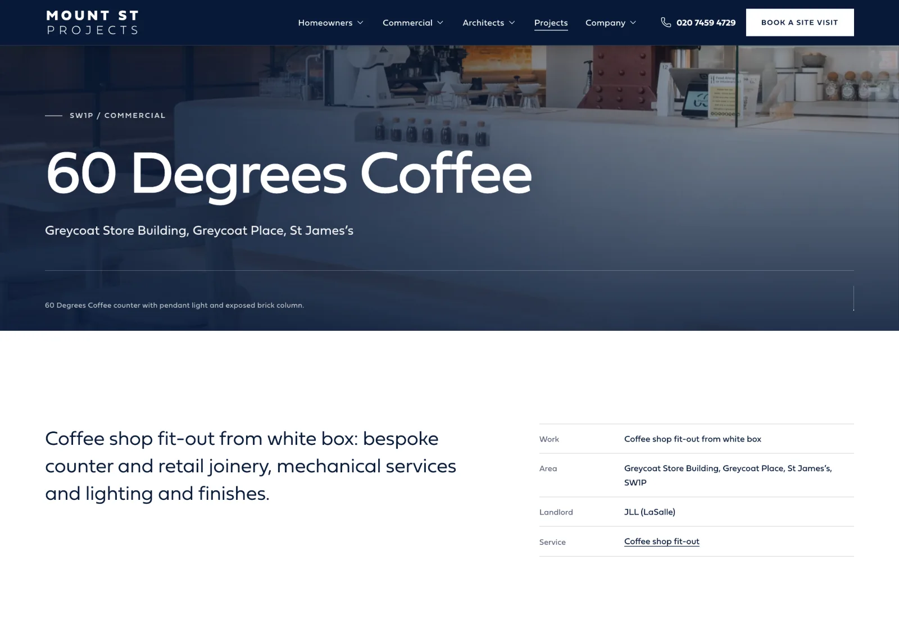Go to the Projects page

(551, 23)
